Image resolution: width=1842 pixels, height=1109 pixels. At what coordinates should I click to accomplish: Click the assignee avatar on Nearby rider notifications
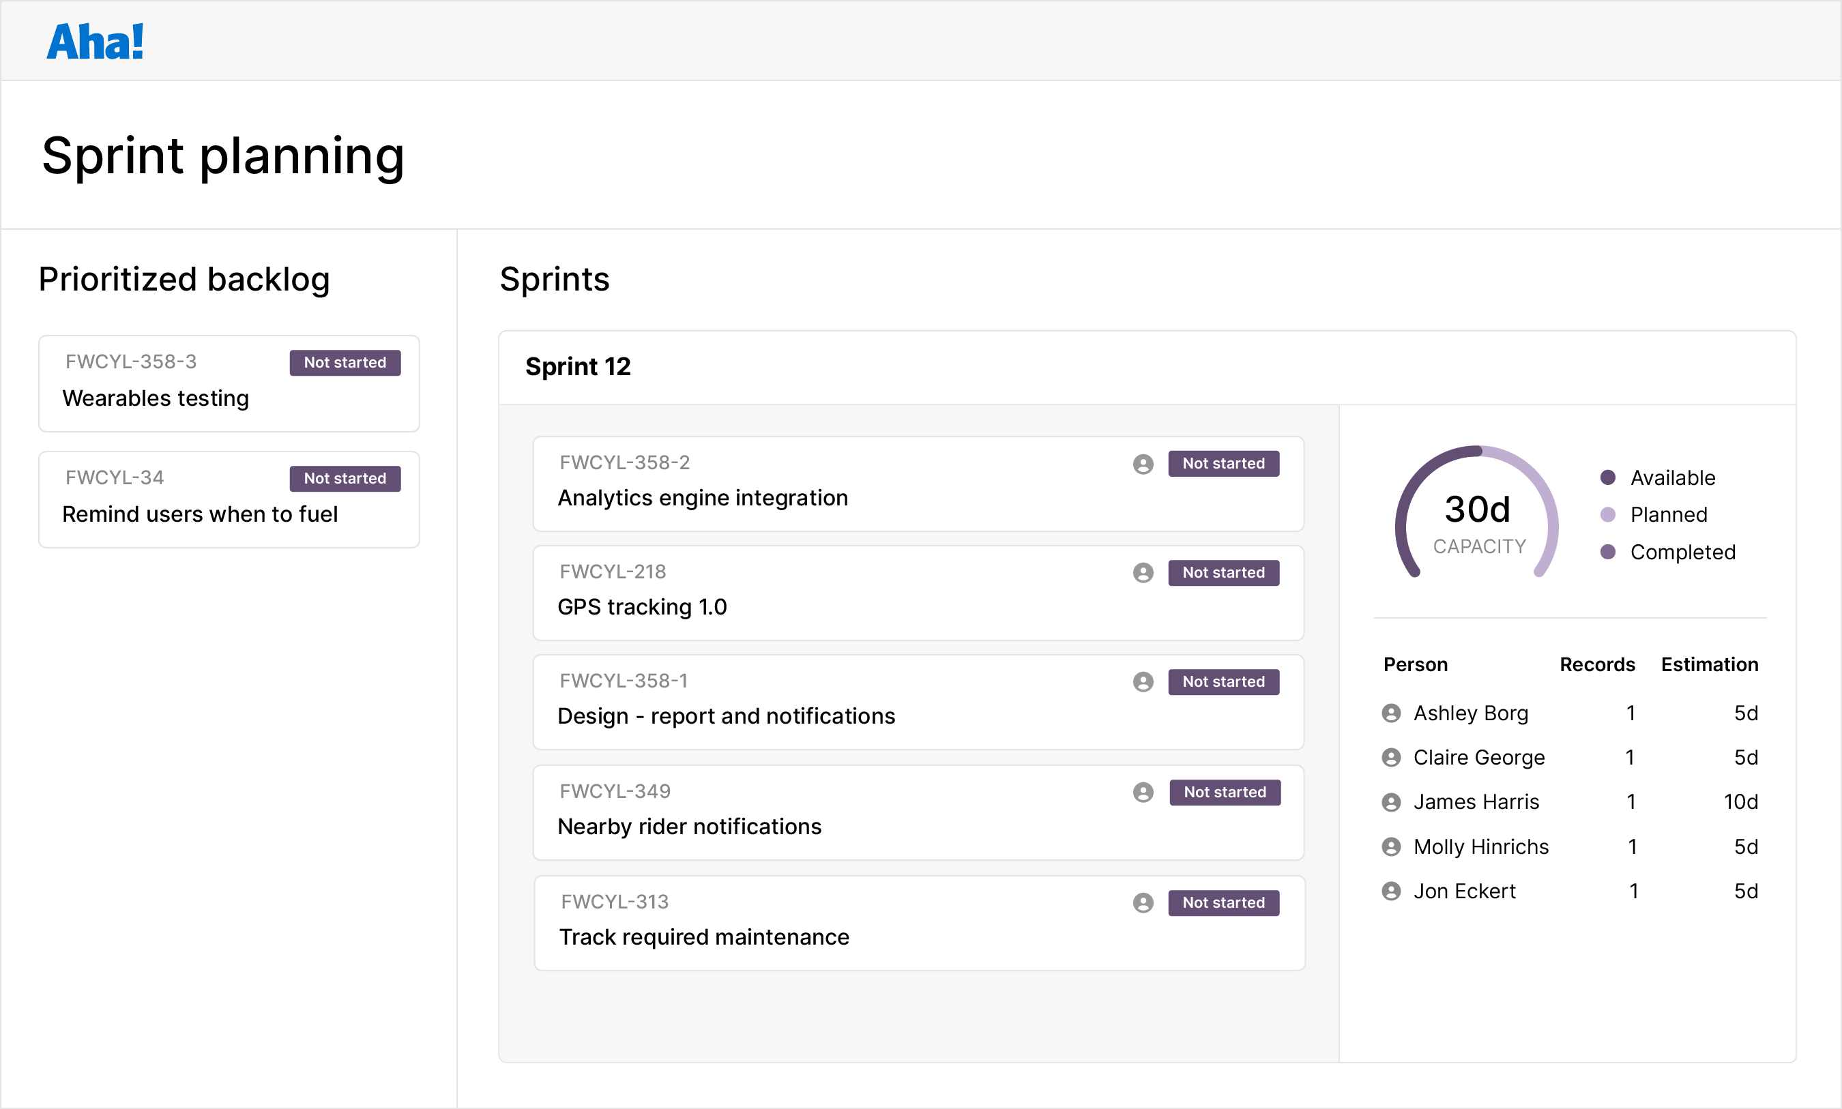1142,792
